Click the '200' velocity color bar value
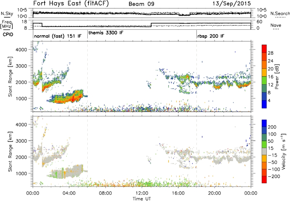Viewport: 290px width, 201px height. click(x=272, y=127)
